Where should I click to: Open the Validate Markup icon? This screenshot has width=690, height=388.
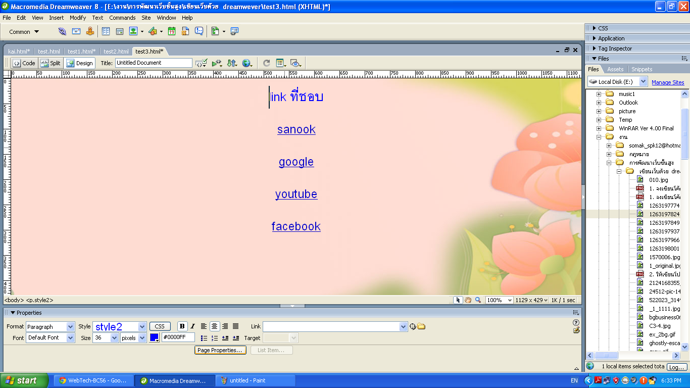pos(217,63)
